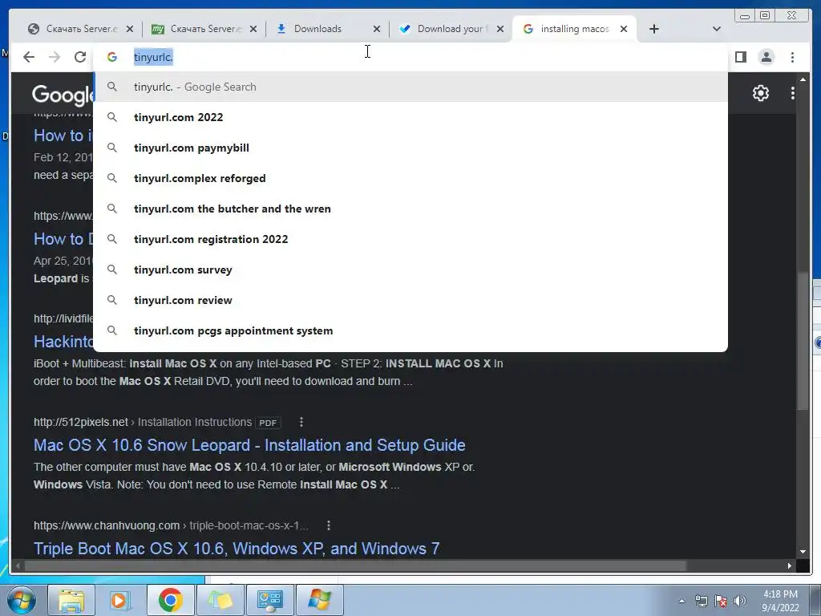Open a new tab with the plus button
Viewport: 821px width, 616px height.
(x=654, y=29)
